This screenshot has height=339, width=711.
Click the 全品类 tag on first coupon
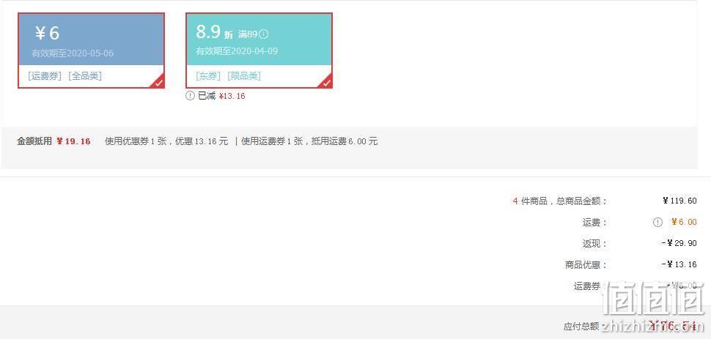(x=85, y=76)
